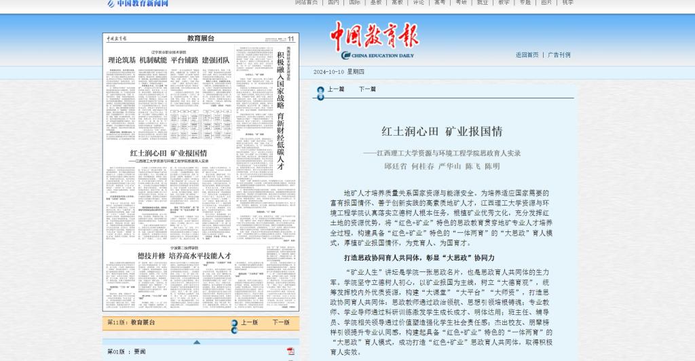Viewport: 695px width, 361px height.
Task: Collapse the page list with triangle arrow
Action: tap(197, 341)
